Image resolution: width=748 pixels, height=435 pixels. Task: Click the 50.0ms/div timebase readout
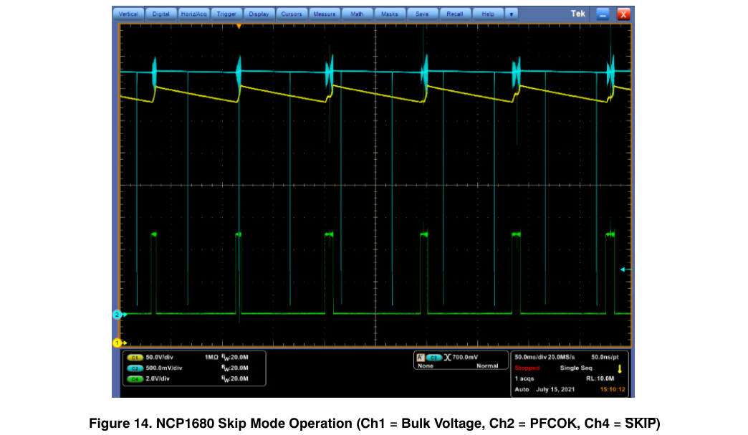pyautogui.click(x=530, y=358)
